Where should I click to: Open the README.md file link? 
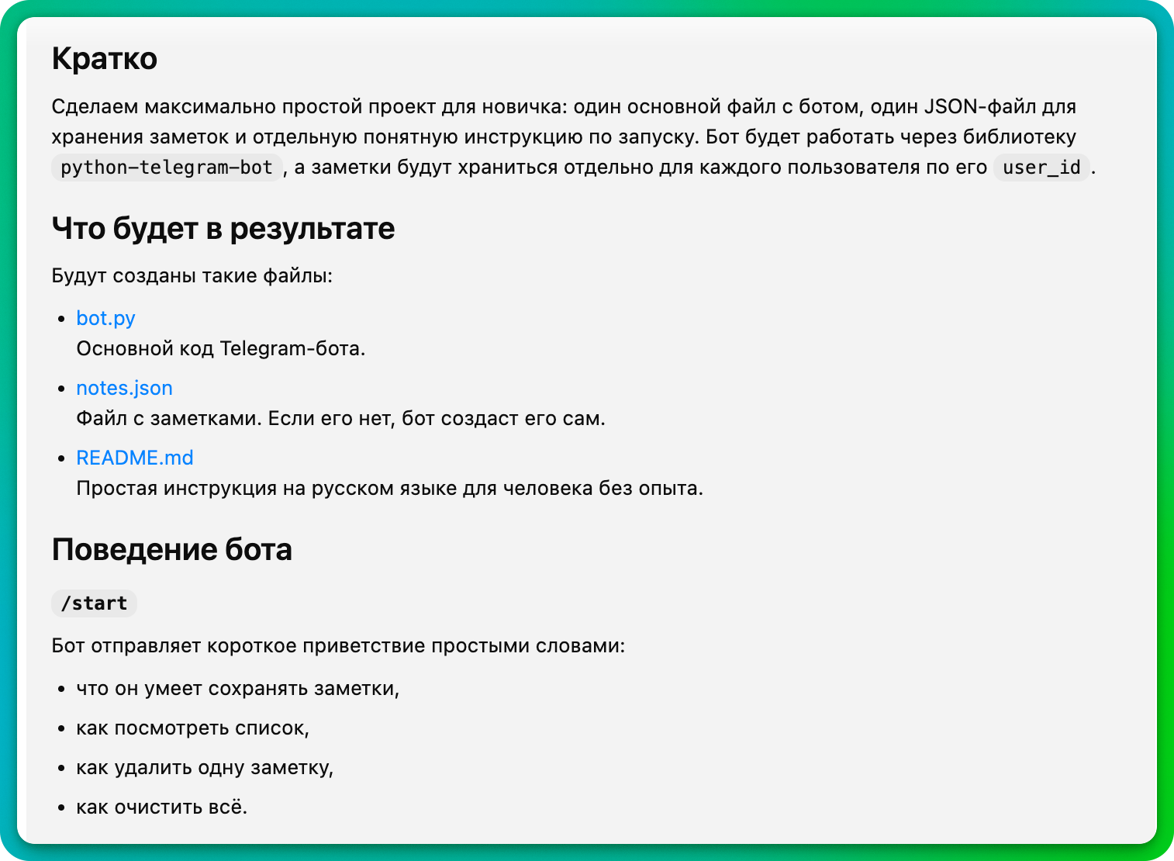134,458
